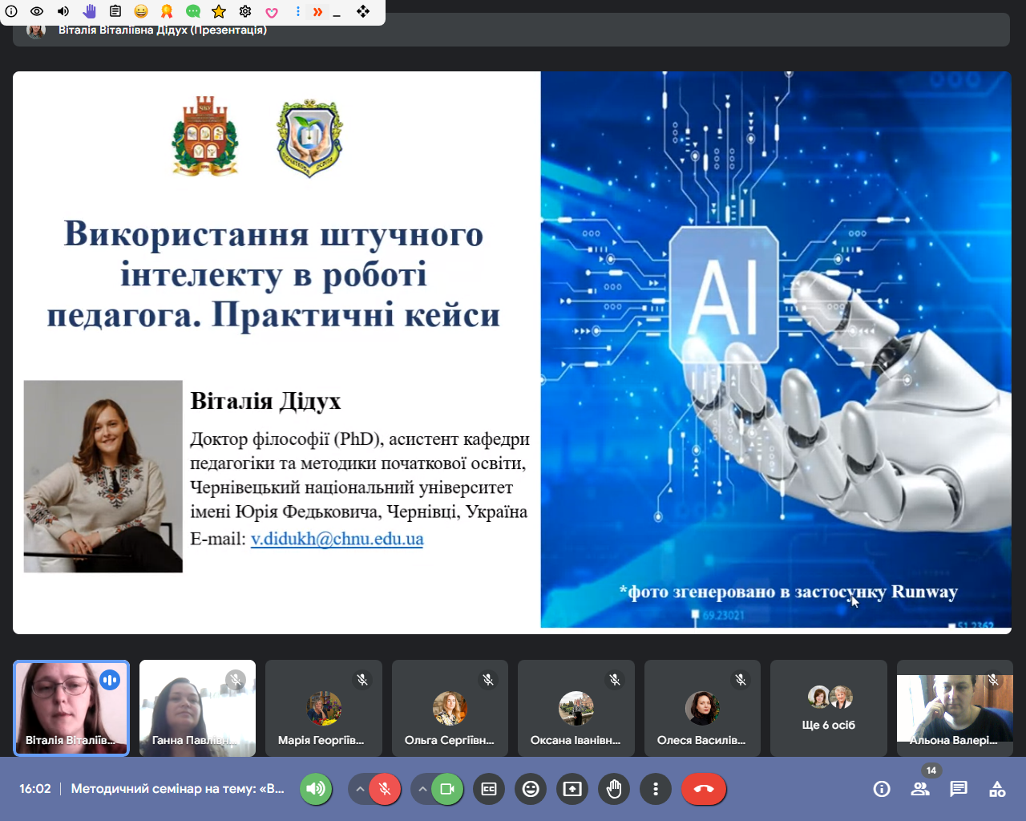
Task: Click the move arrows handle on the toolbar
Action: coord(363,11)
